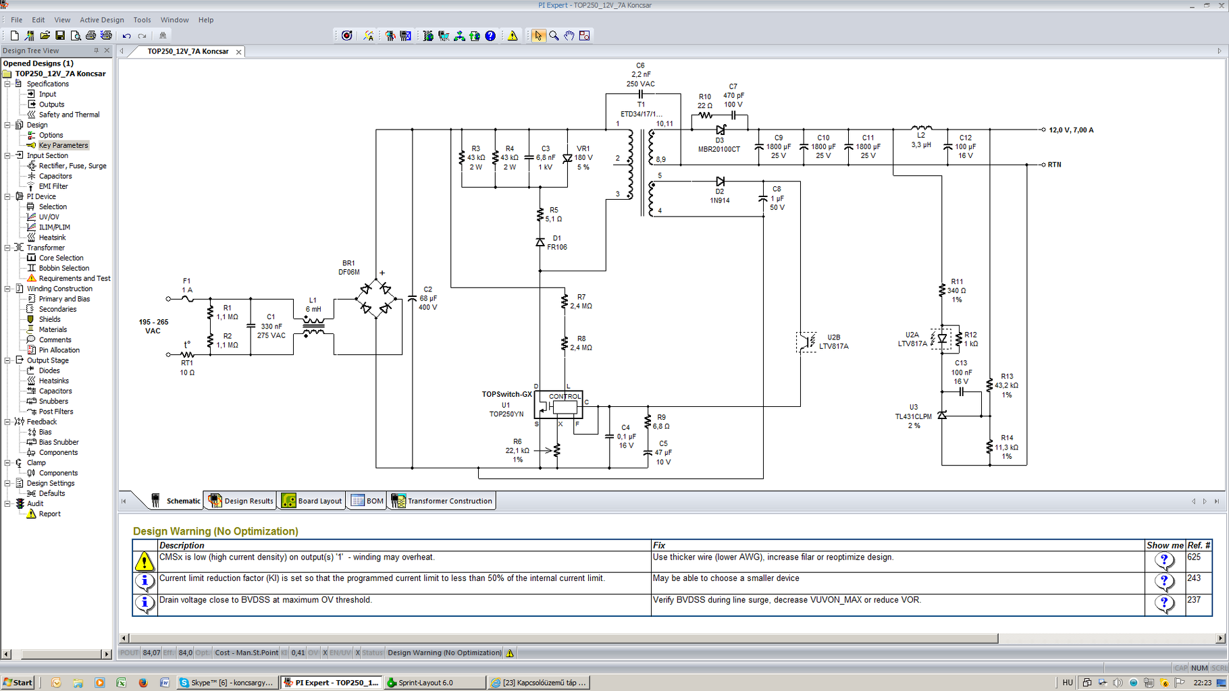
Task: Select Bias Snubber in the tree
Action: click(59, 443)
